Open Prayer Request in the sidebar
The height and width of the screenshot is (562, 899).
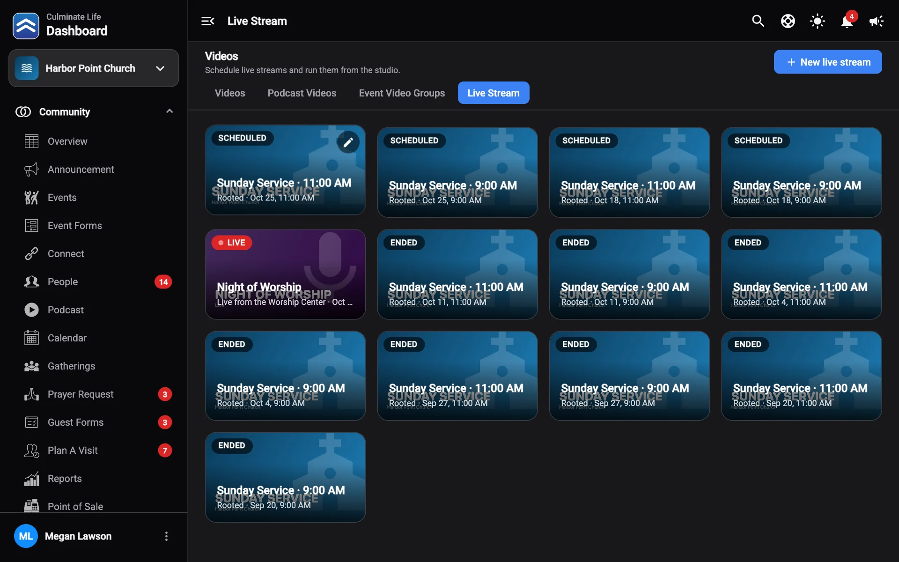pyautogui.click(x=94, y=394)
